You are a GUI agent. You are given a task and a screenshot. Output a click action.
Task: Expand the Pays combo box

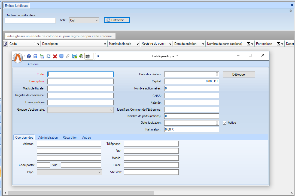pyautogui.click(x=99, y=172)
